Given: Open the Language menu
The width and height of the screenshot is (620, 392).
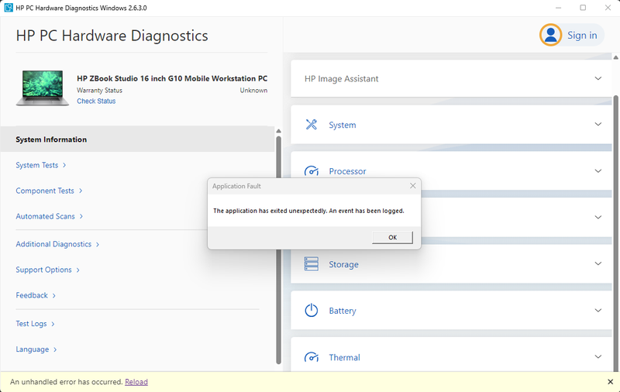Looking at the screenshot, I should 36,349.
